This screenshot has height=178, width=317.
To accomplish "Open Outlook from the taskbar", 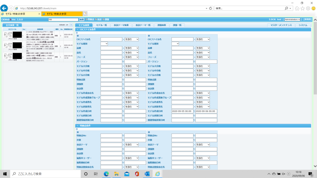I will click(147, 174).
